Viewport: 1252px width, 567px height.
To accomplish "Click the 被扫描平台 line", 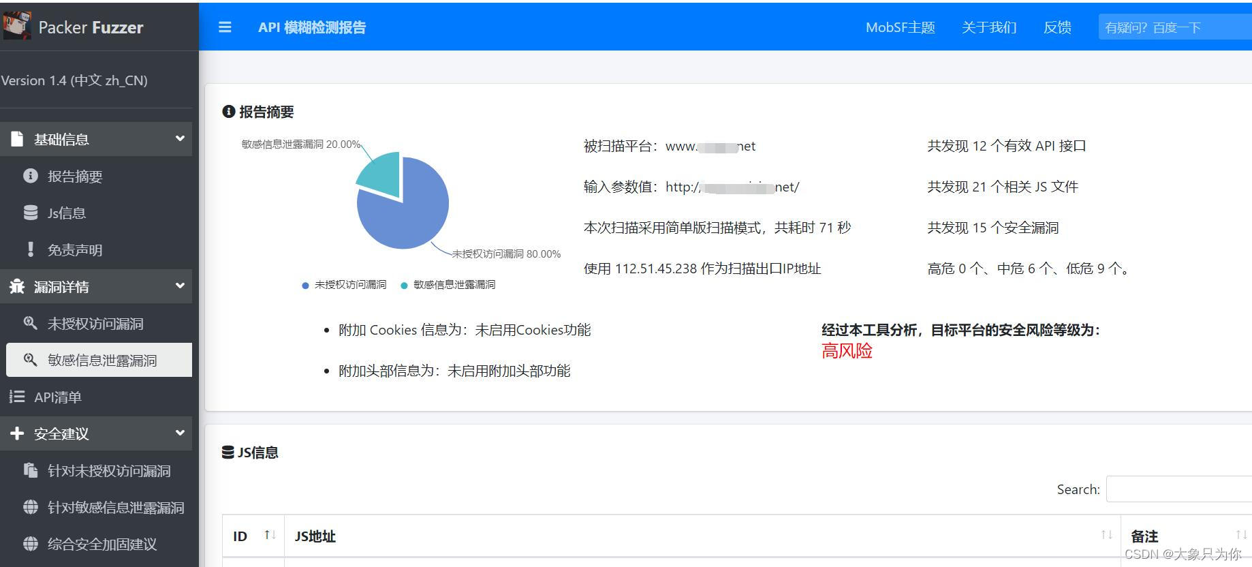I will [x=670, y=146].
